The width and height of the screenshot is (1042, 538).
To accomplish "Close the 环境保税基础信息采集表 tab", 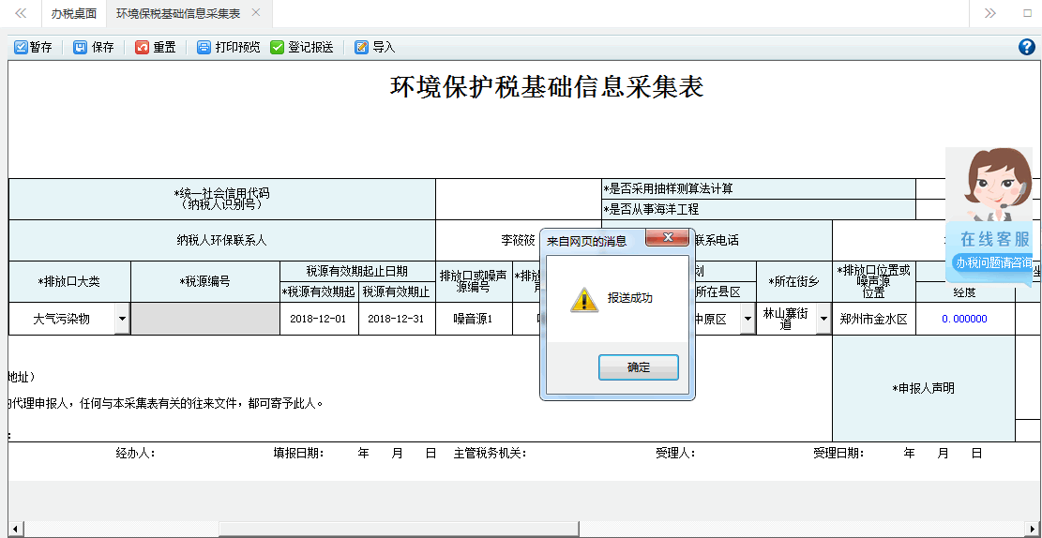I will [x=256, y=12].
